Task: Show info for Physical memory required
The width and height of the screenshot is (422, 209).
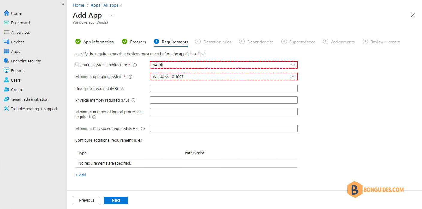Action: [x=133, y=100]
